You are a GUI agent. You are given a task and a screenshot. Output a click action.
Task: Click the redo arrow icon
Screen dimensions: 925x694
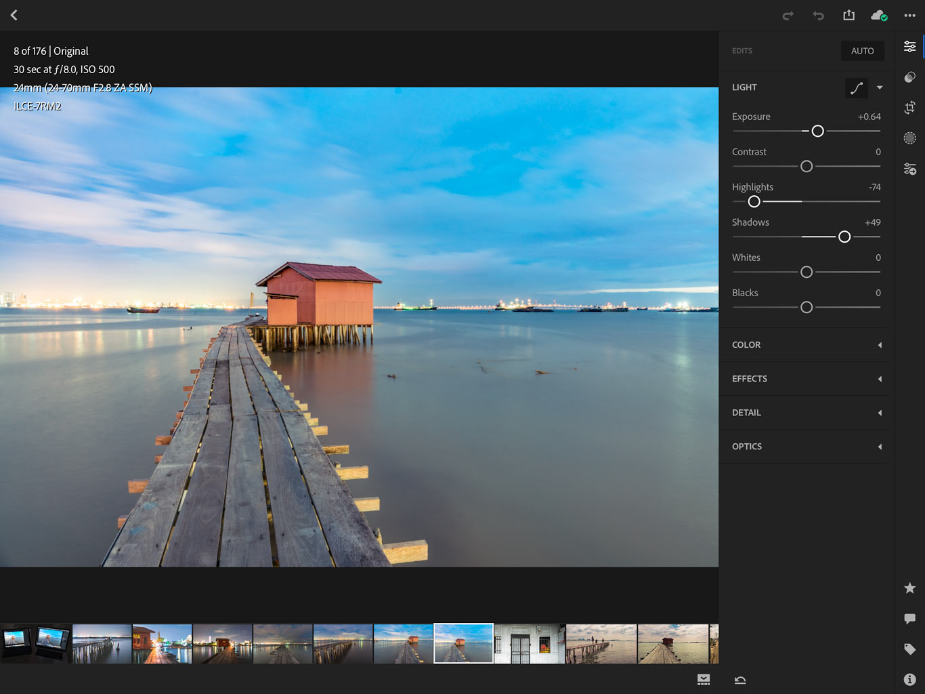788,16
